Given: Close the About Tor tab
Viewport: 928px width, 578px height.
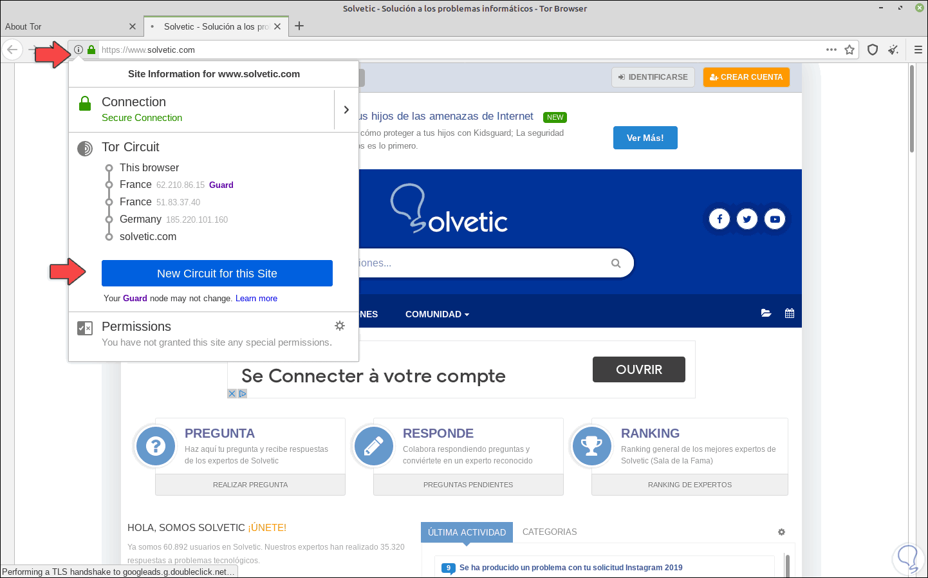Looking at the screenshot, I should pyautogui.click(x=133, y=26).
